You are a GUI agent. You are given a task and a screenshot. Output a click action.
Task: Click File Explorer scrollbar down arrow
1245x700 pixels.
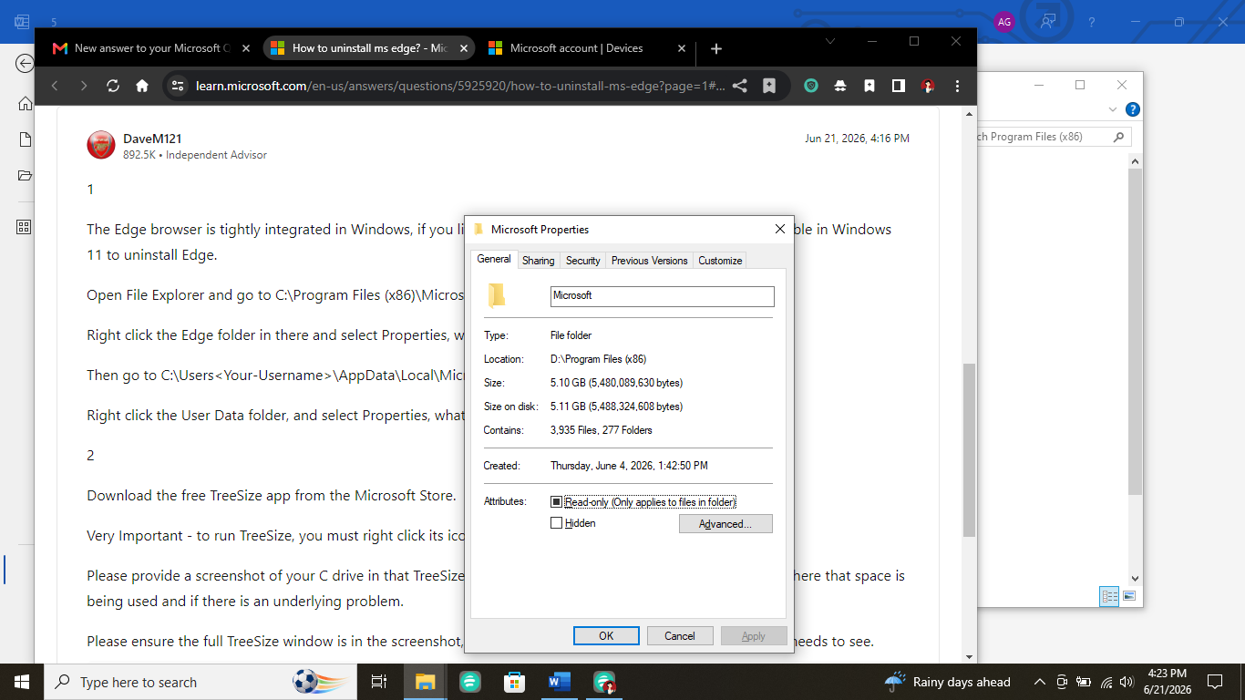tap(1135, 578)
